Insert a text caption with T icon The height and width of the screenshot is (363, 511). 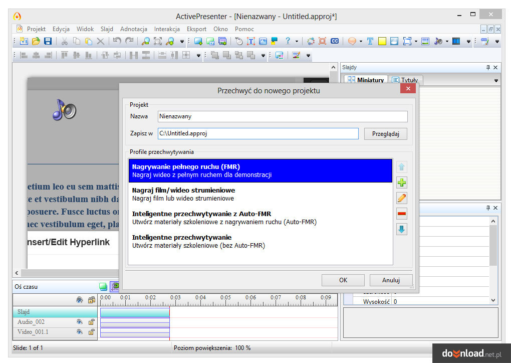point(370,41)
